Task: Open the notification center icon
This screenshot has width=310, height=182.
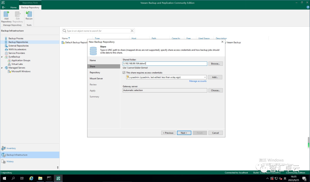Action: (x=305, y=179)
